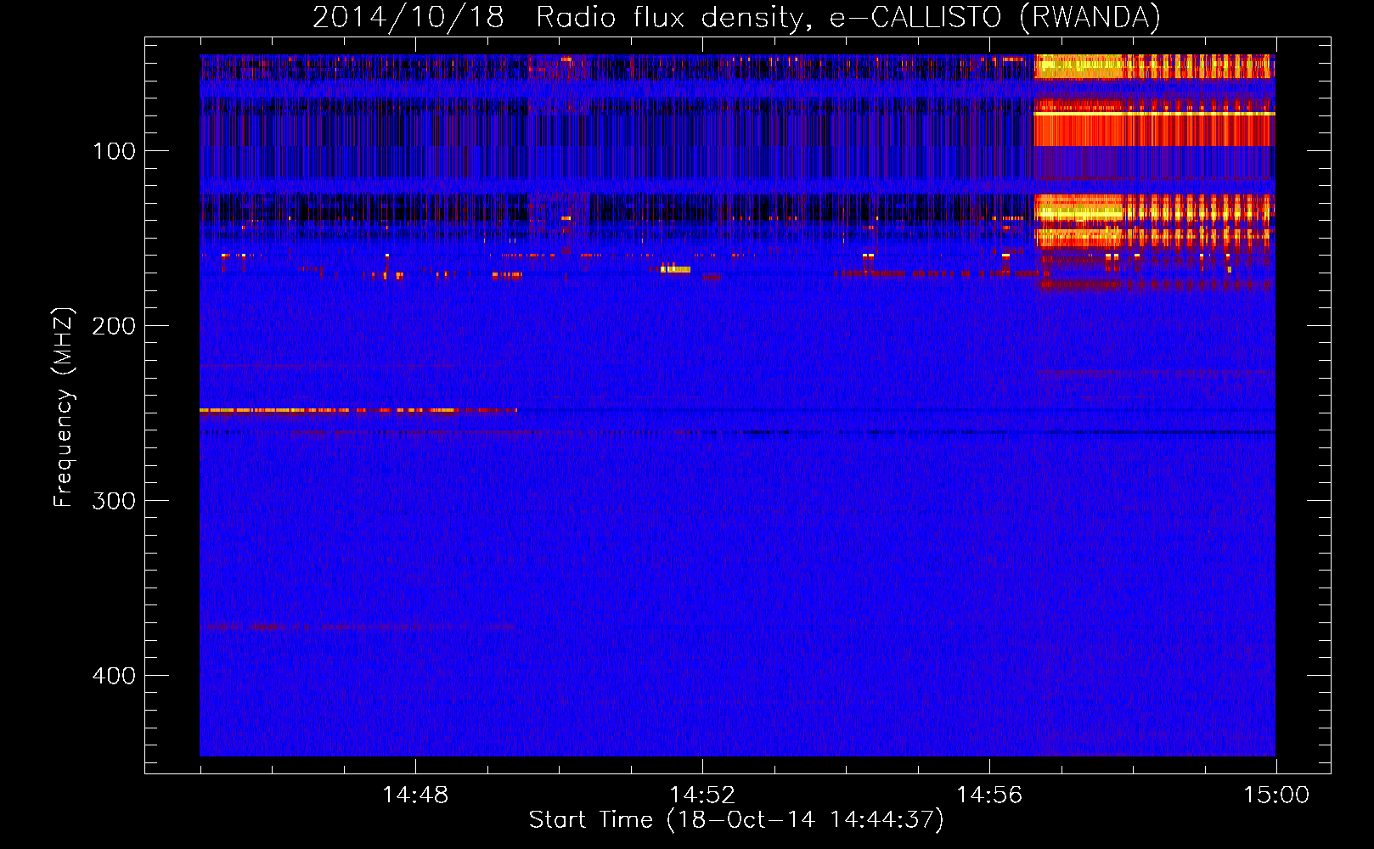This screenshot has width=1374, height=849.
Task: Click the bright yellow horizontal line near 250 MHz
Action: click(x=358, y=410)
